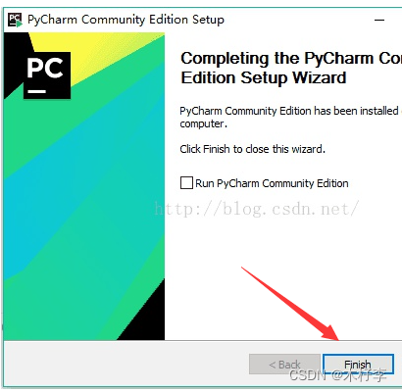Enable the Run PyCharm Community Edition checkbox

click(186, 183)
